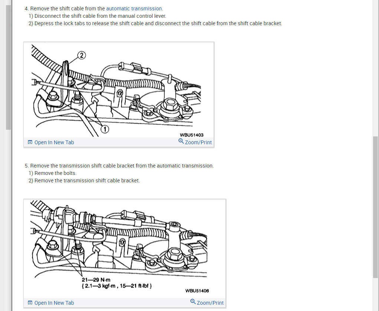Image resolution: width=379 pixels, height=311 pixels.
Task: Click the text 'Depress the lock tabs to release the shift cable'
Action: point(89,23)
